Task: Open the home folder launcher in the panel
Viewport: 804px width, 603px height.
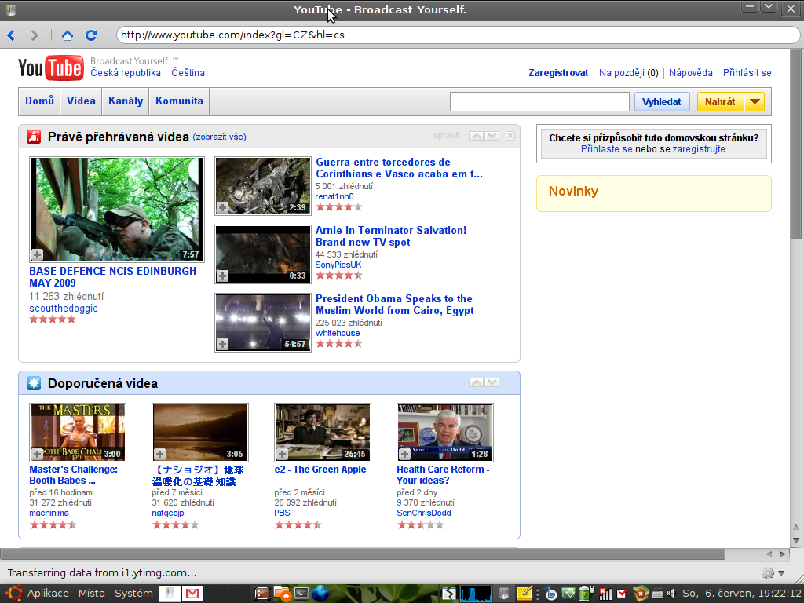Action: tap(282, 594)
